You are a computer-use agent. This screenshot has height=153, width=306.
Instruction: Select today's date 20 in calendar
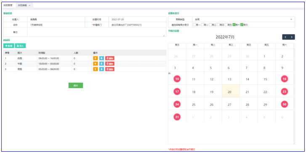pos(231,91)
